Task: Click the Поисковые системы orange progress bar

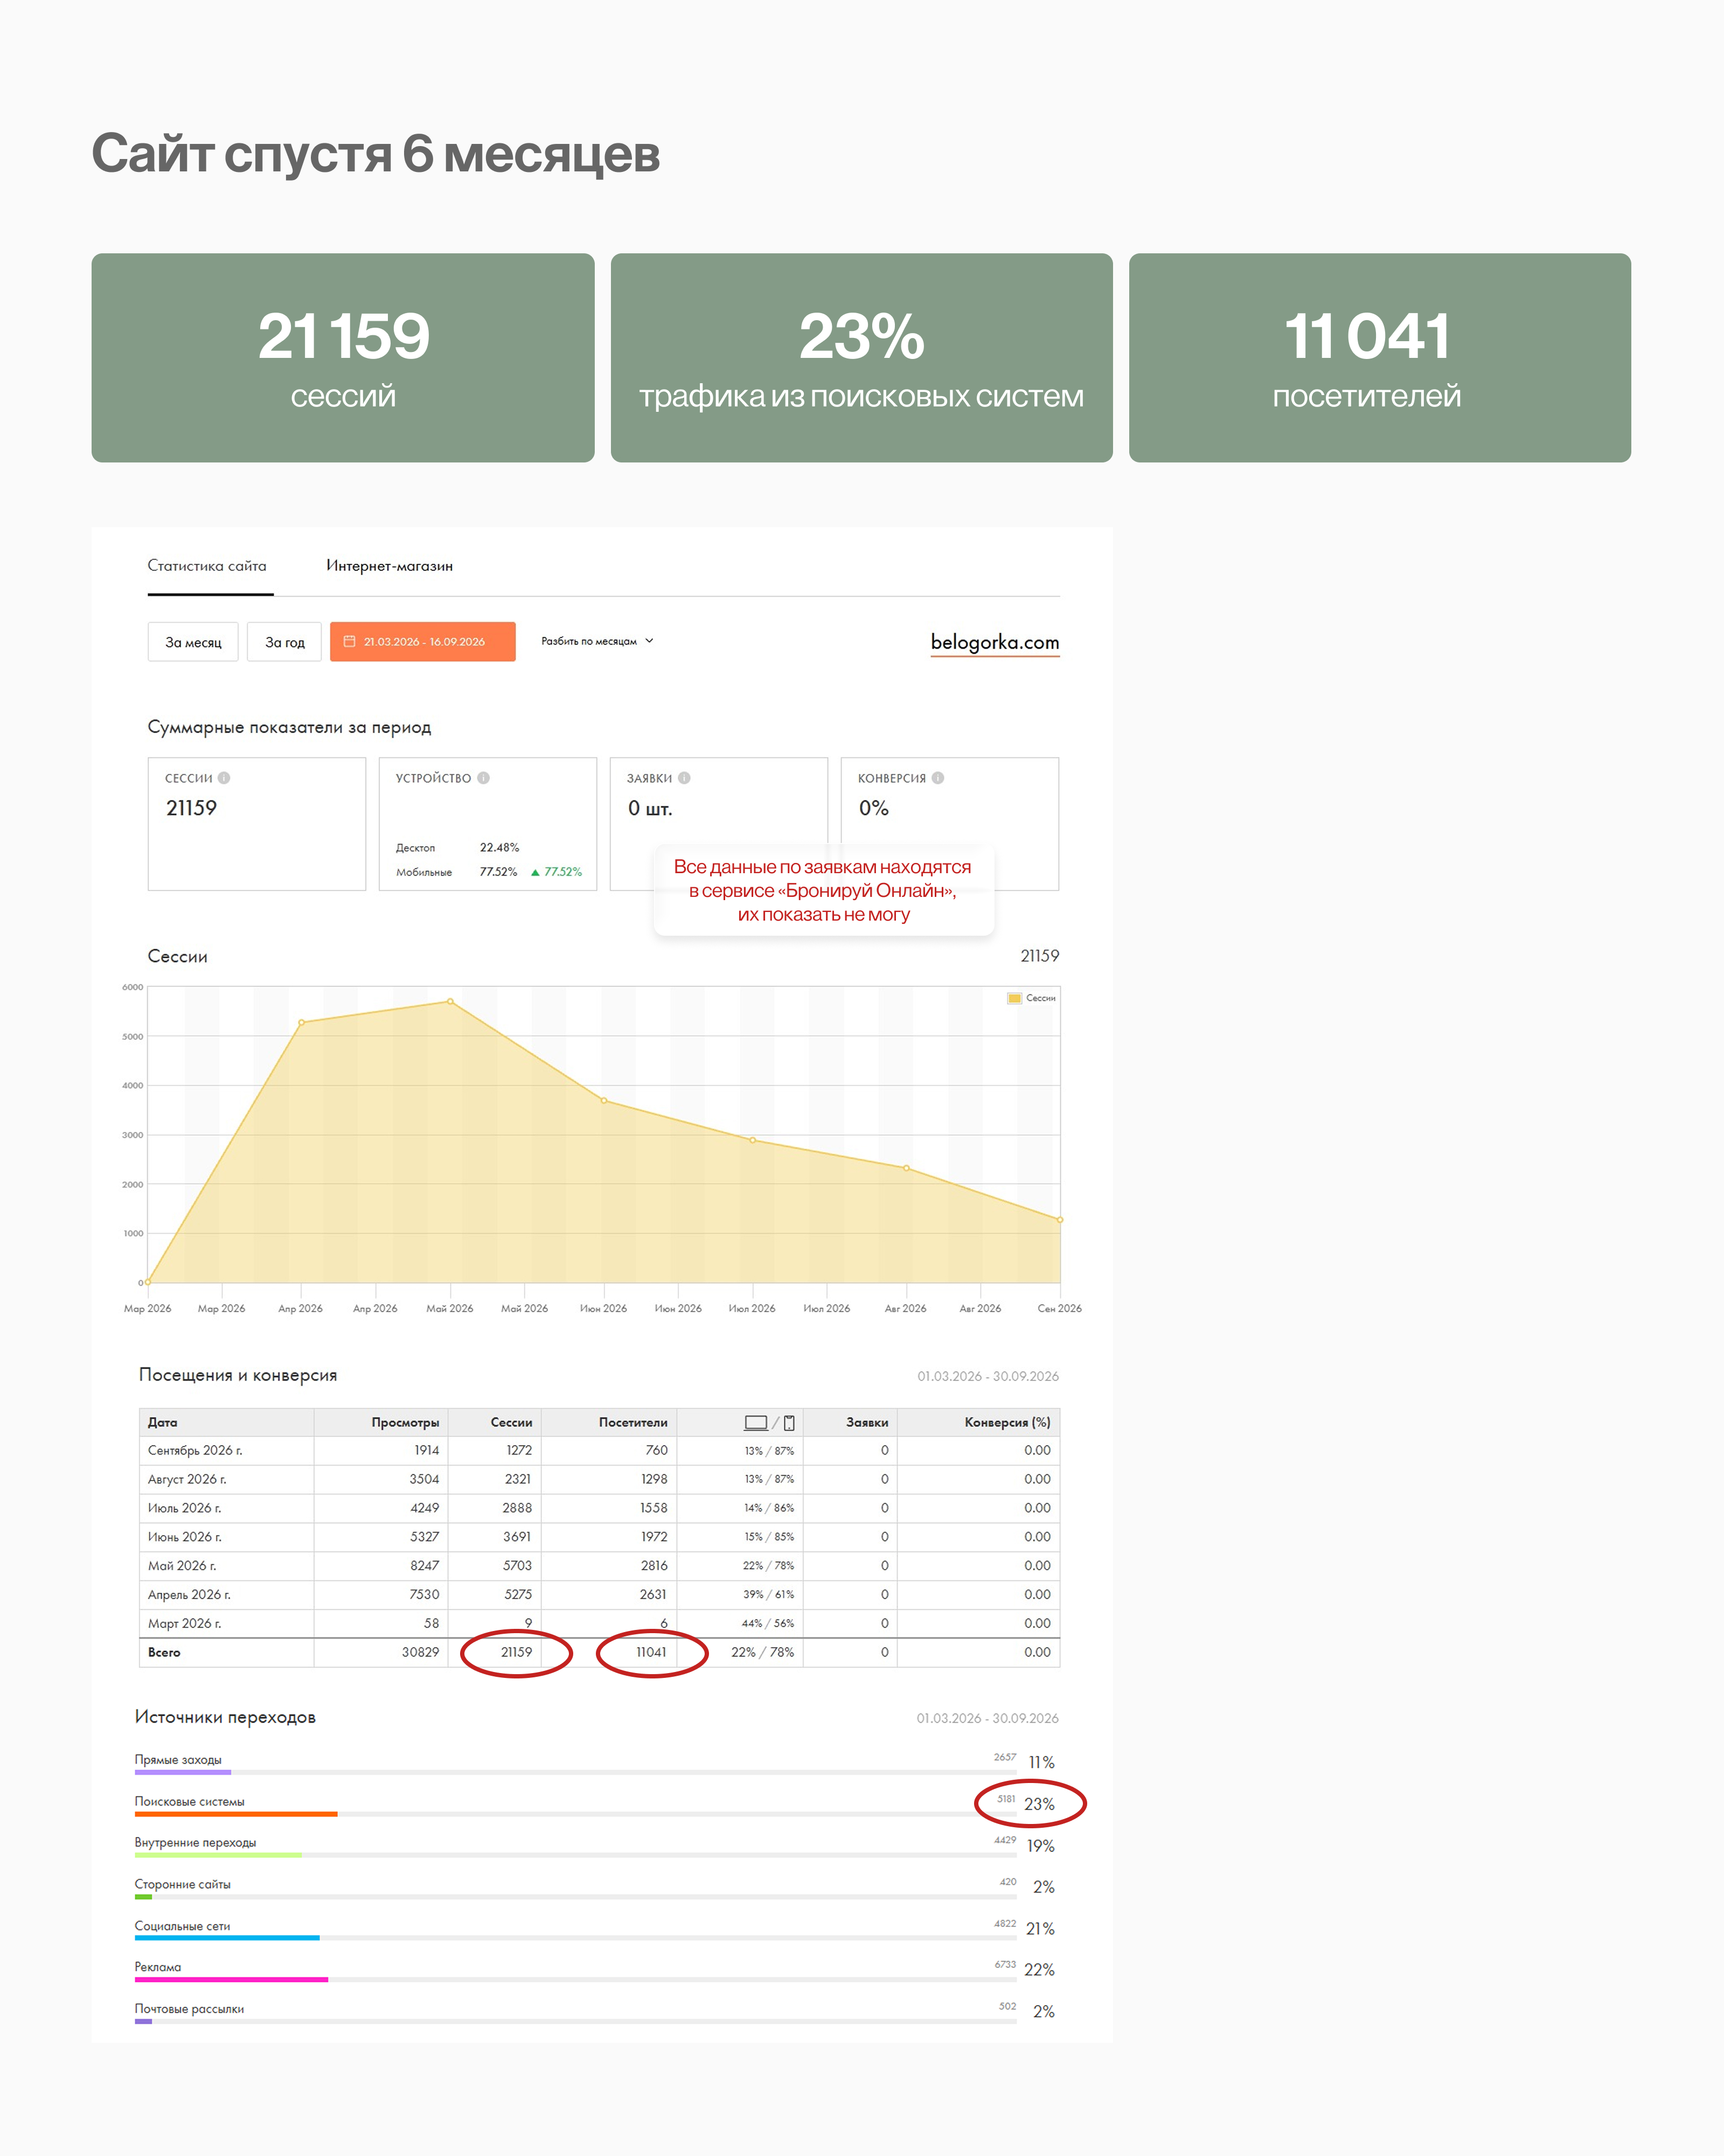Action: tap(236, 1814)
